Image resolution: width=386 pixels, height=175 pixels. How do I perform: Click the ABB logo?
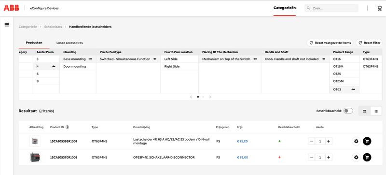pos(11,8)
